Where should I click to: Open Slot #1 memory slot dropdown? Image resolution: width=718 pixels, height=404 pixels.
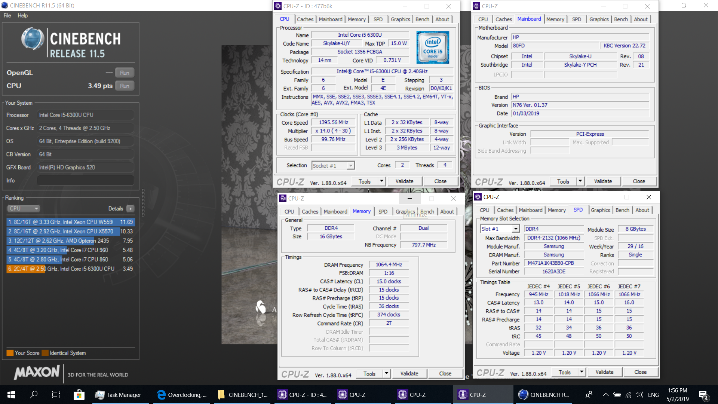pos(500,229)
